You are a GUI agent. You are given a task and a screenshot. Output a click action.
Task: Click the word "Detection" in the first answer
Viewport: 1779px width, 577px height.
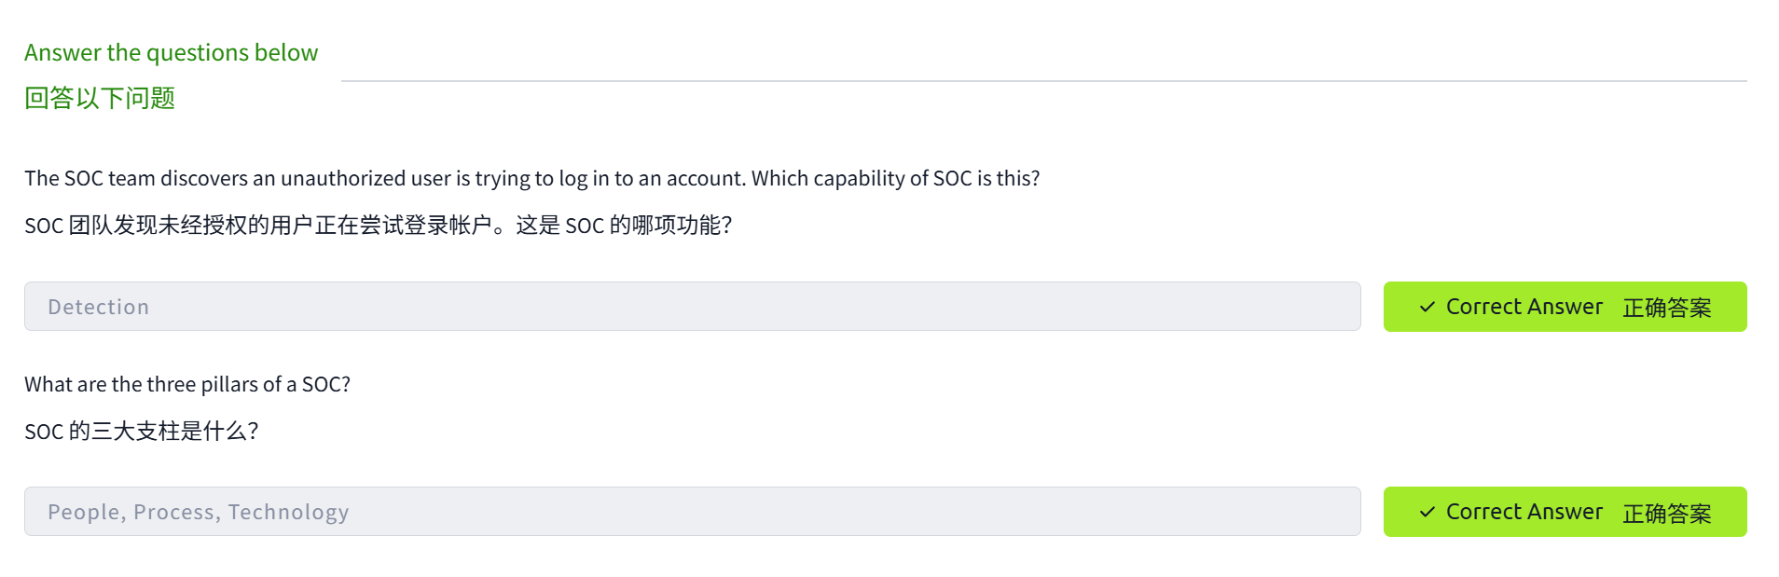point(98,307)
